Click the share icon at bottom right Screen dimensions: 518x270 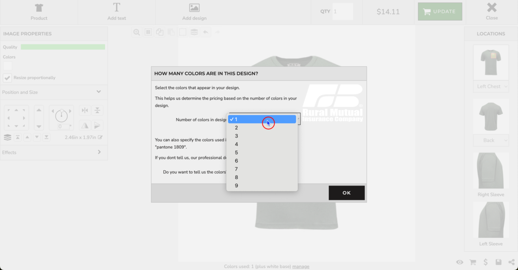(x=511, y=262)
